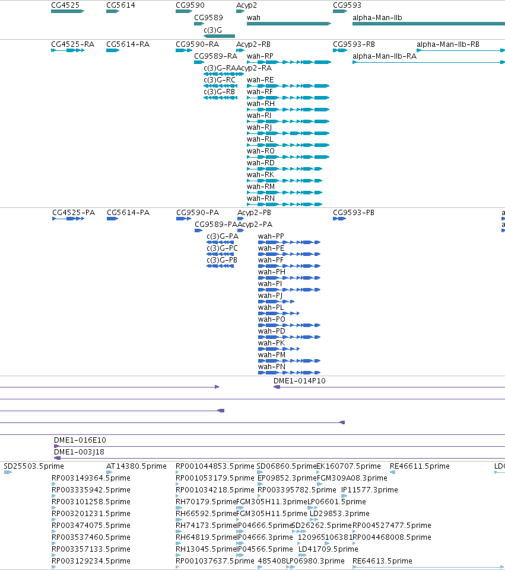
Task: Select protein c(3)G-PB
Action: pos(220,266)
